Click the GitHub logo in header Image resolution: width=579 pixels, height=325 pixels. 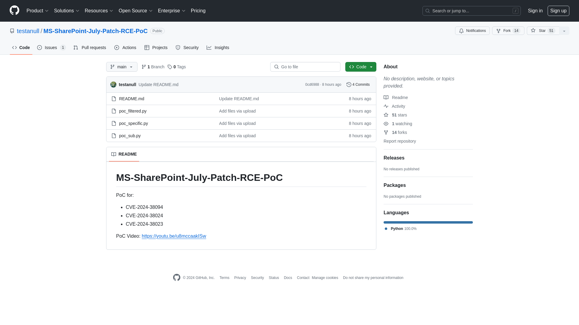click(14, 11)
